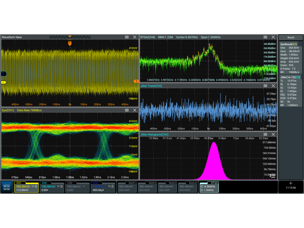Open the Math4 settings box

pyautogui.click(x=188, y=187)
